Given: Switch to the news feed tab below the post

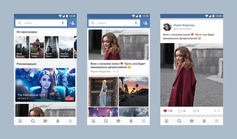Looking at the screenshot, I should [167, 121].
